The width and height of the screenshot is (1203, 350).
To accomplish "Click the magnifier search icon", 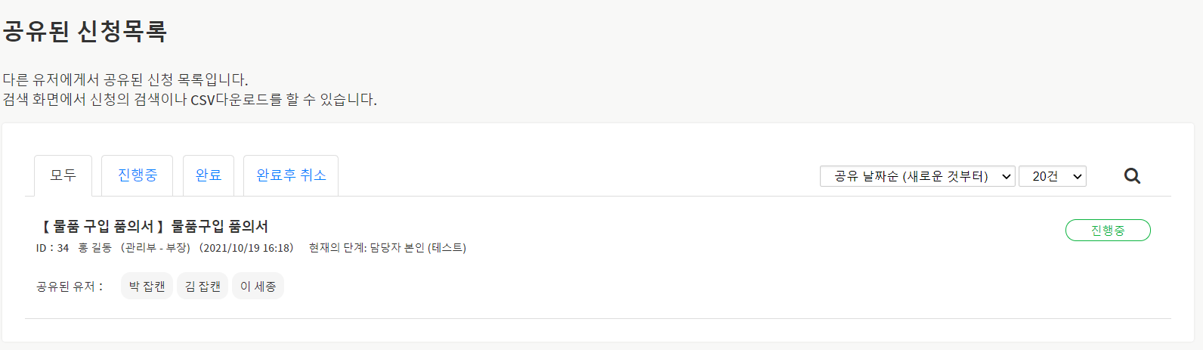I will (1131, 176).
